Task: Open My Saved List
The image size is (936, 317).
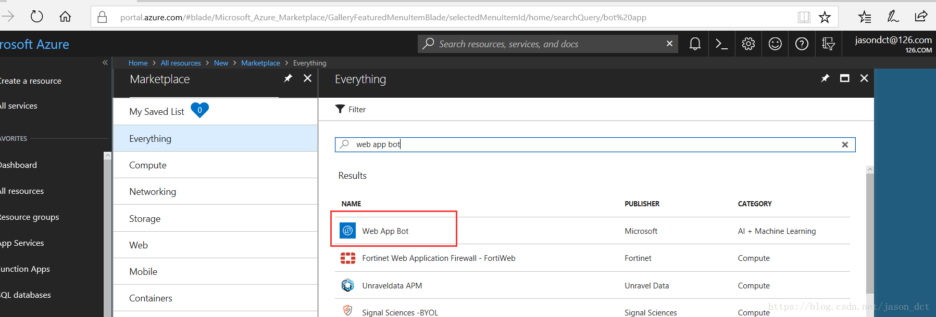Action: tap(157, 112)
